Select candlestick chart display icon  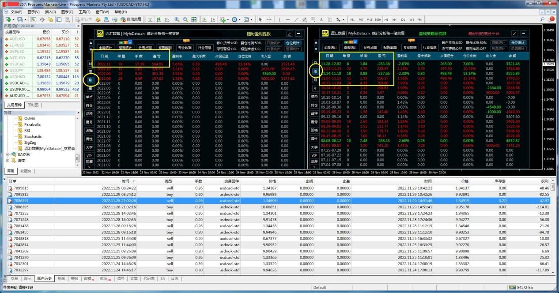pyautogui.click(x=159, y=19)
